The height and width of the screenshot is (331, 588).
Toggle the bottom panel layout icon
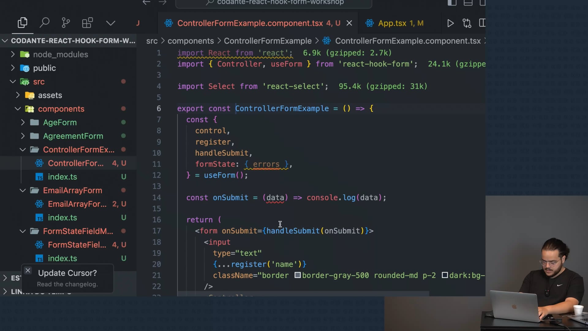(x=468, y=3)
